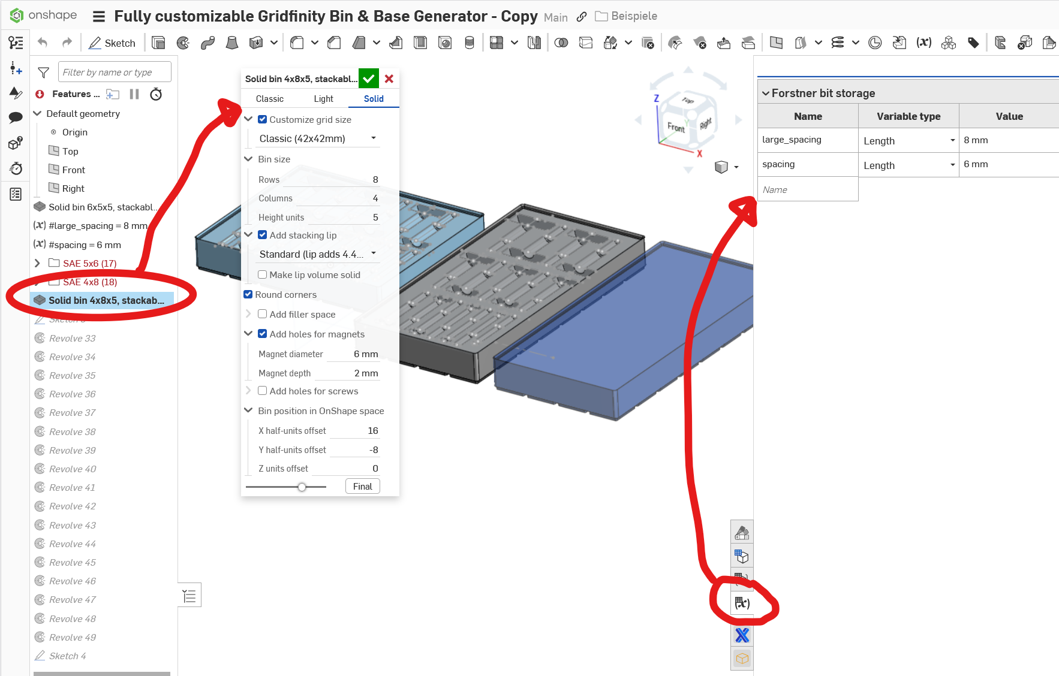Select the Extrude tool
1059x676 pixels.
point(158,43)
